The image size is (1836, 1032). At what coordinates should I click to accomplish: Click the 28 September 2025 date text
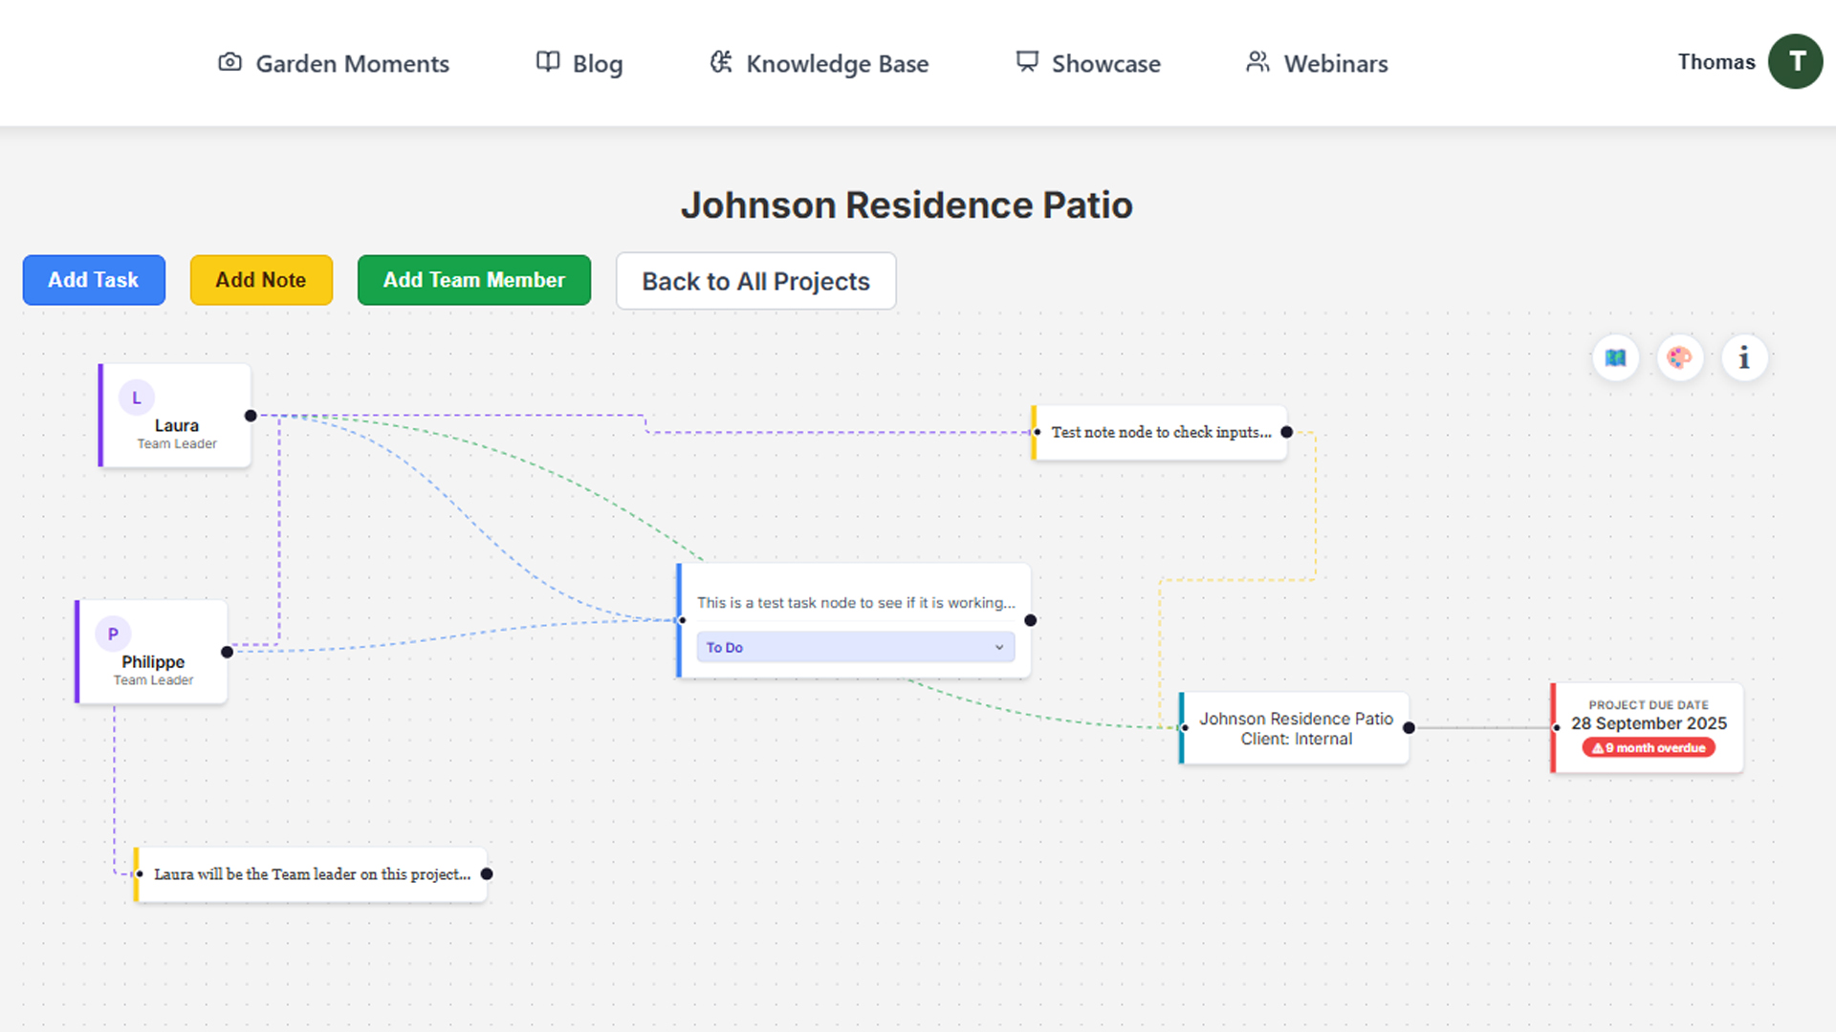(x=1649, y=724)
